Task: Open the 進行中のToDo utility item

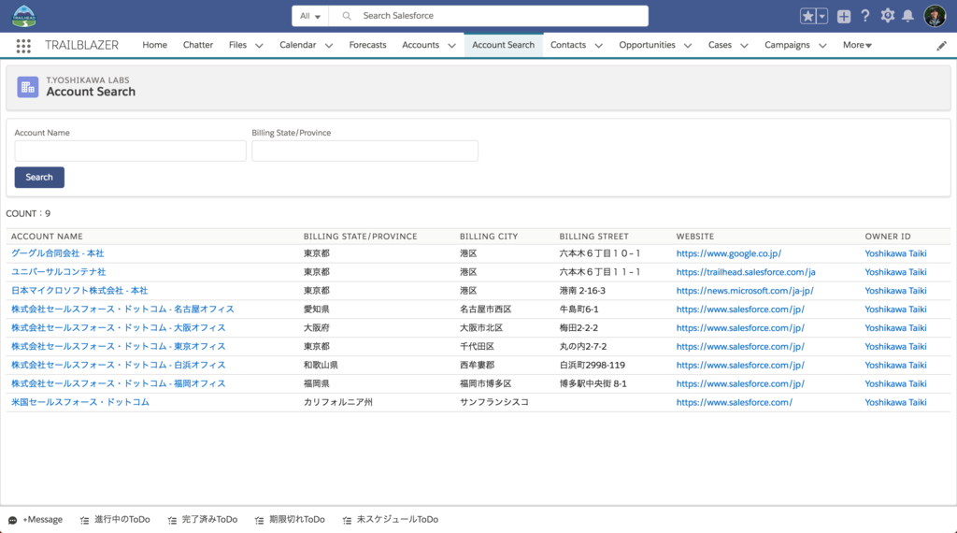Action: point(115,520)
